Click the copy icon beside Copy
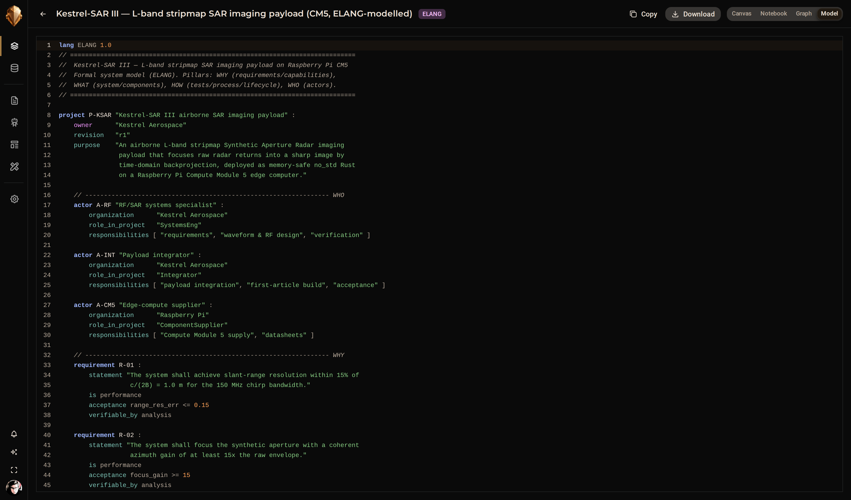The image size is (851, 500). (633, 14)
